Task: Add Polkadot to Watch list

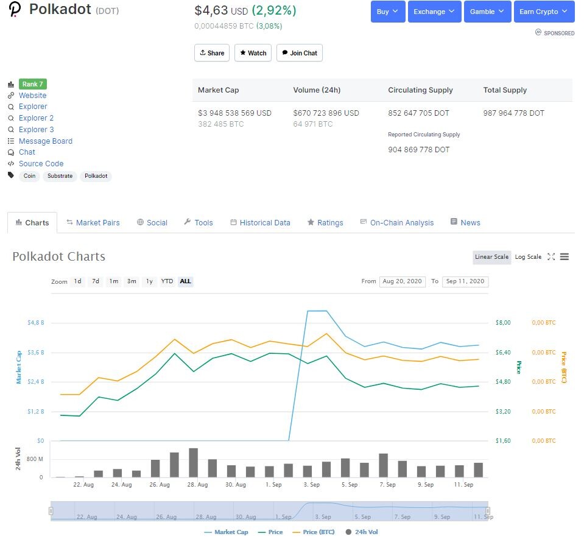Action: (253, 53)
